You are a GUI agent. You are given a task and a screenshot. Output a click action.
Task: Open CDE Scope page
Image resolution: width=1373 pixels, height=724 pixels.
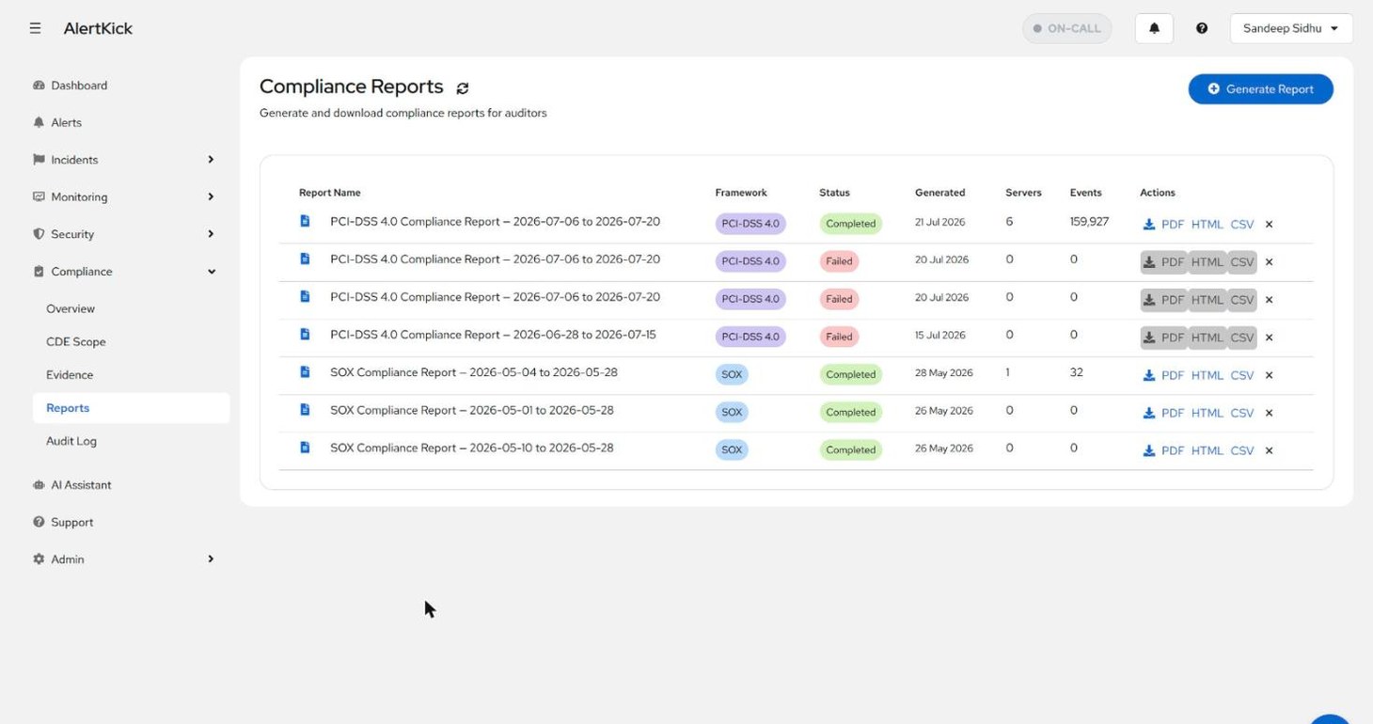[x=75, y=341]
